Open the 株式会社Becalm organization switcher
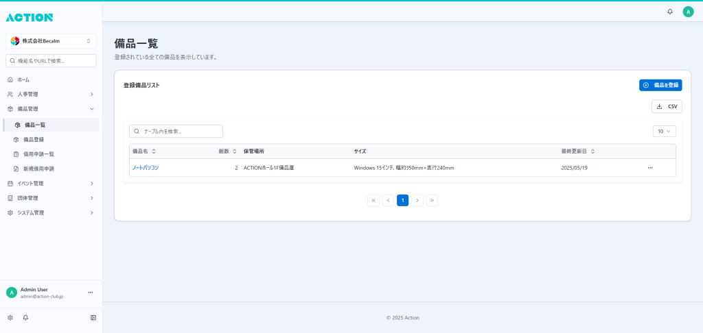The height and width of the screenshot is (333, 703). (x=51, y=41)
